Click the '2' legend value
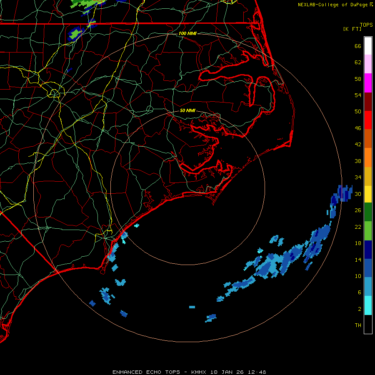375x375 pixels. (x=360, y=309)
